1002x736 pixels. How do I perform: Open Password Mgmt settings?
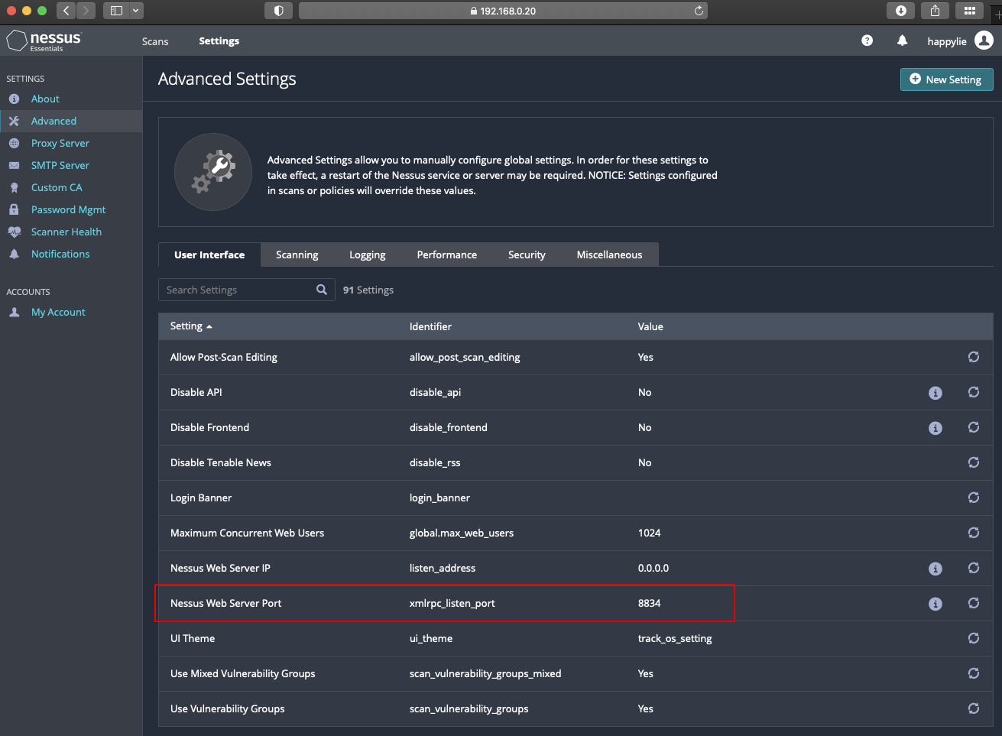(68, 209)
